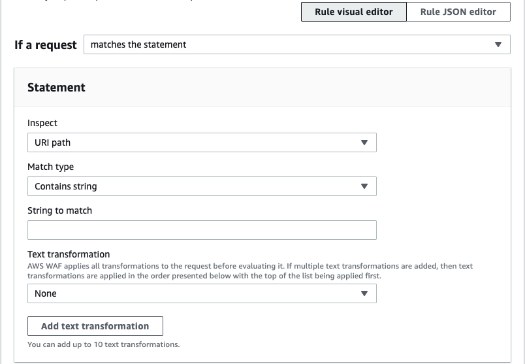The image size is (525, 364).
Task: Click the 'String to match' field label
Action: tap(59, 210)
